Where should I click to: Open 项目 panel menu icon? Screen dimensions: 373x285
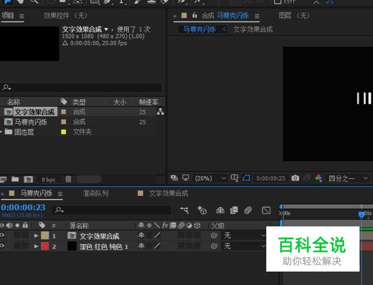click(22, 16)
